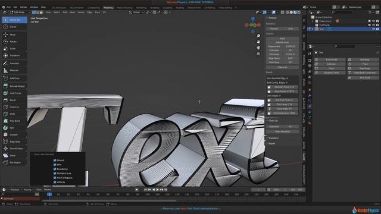Open the File menu
Viewport: 381px width, 214px height.
pos(9,7)
